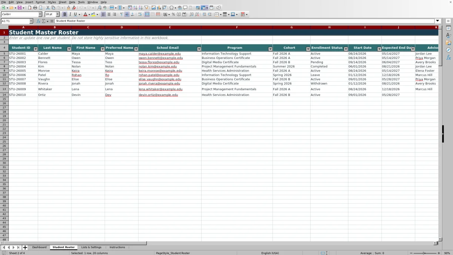This screenshot has height=255, width=453.
Task: Click the Clear Direct Formatting icon
Action: (74, 8)
